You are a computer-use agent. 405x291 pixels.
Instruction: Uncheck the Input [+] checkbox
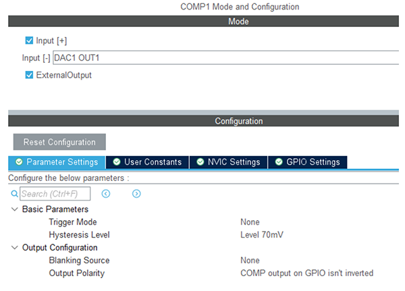click(29, 41)
